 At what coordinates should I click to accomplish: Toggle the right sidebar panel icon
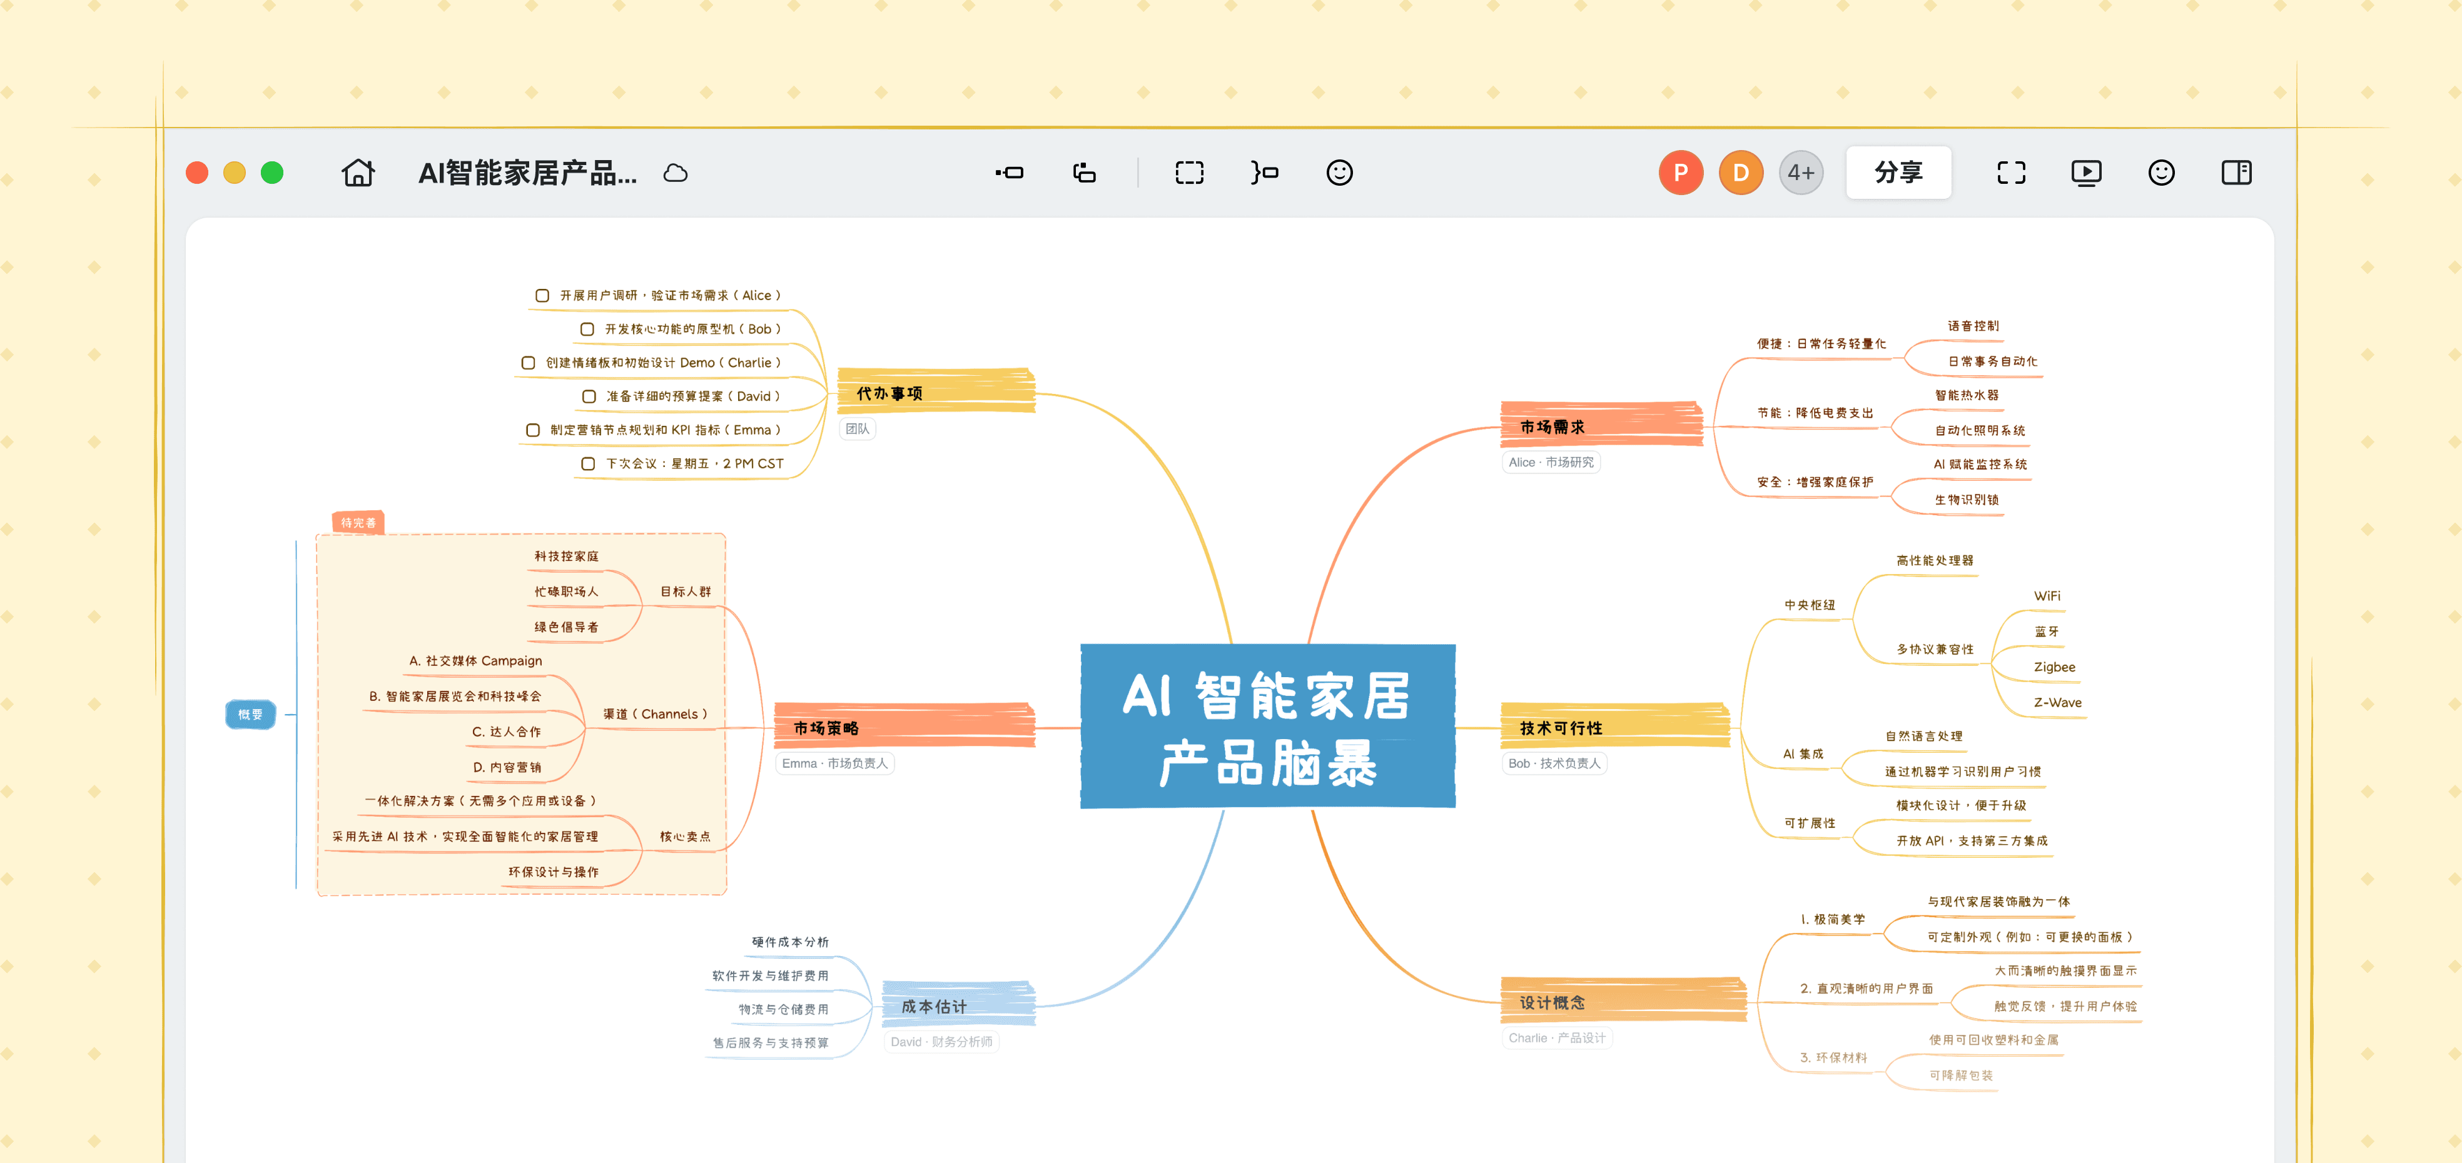tap(2236, 173)
